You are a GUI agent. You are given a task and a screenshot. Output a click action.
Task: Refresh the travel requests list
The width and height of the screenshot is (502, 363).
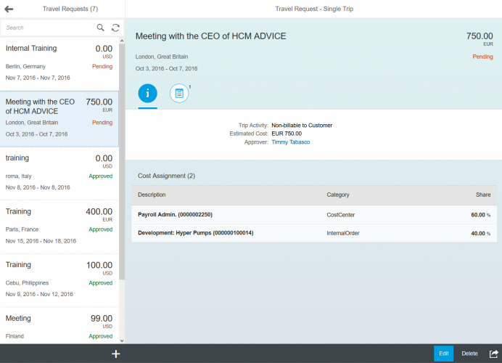tap(115, 28)
